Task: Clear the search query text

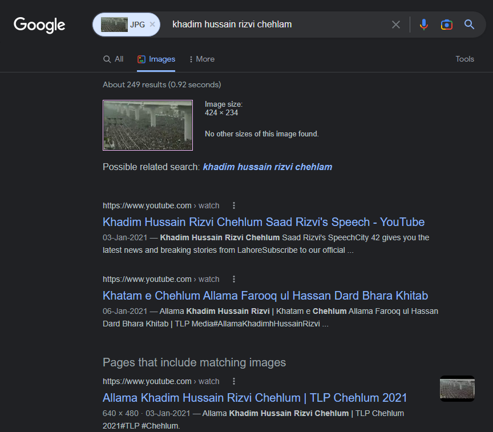Action: pos(396,24)
